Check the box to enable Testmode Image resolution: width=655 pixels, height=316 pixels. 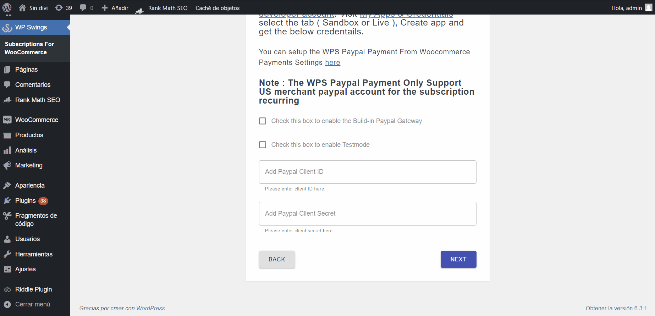pyautogui.click(x=263, y=145)
